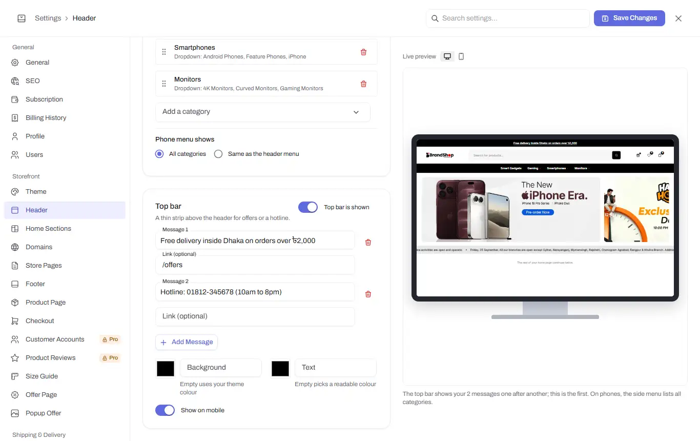Screen dimensions: 700x441
Task: Click the search magnifier icon
Action: pos(435,18)
